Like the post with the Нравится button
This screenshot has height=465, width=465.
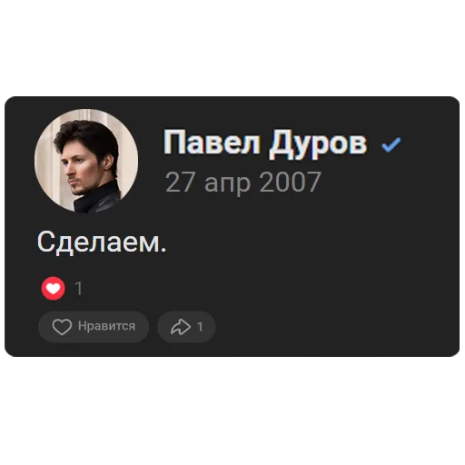pyautogui.click(x=94, y=327)
